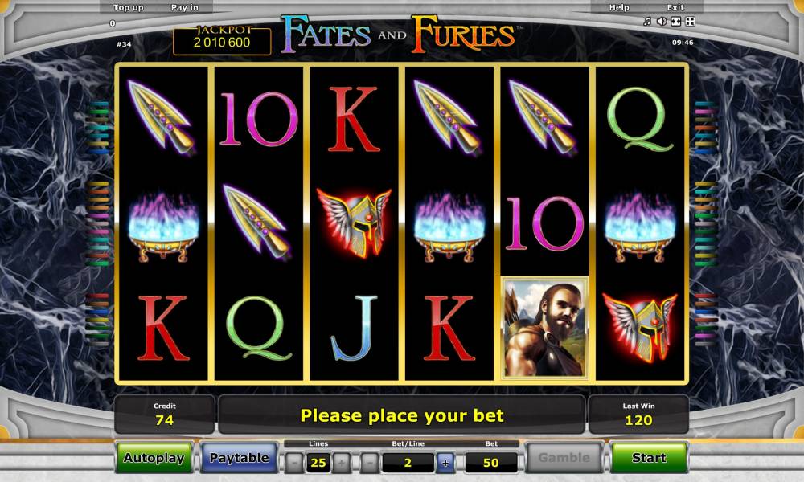This screenshot has width=804, height=482.
Task: Toggle the widescreen view icon
Action: click(x=676, y=21)
